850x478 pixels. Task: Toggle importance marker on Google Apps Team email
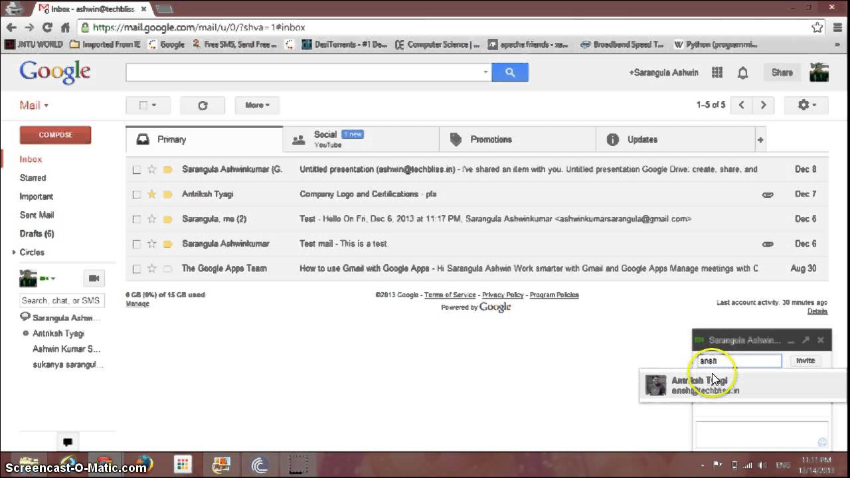pos(167,269)
